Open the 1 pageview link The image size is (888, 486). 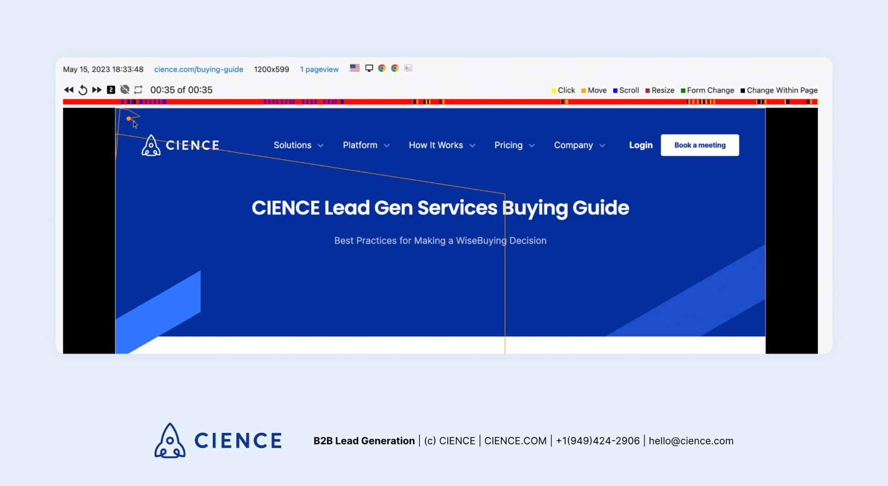click(319, 69)
